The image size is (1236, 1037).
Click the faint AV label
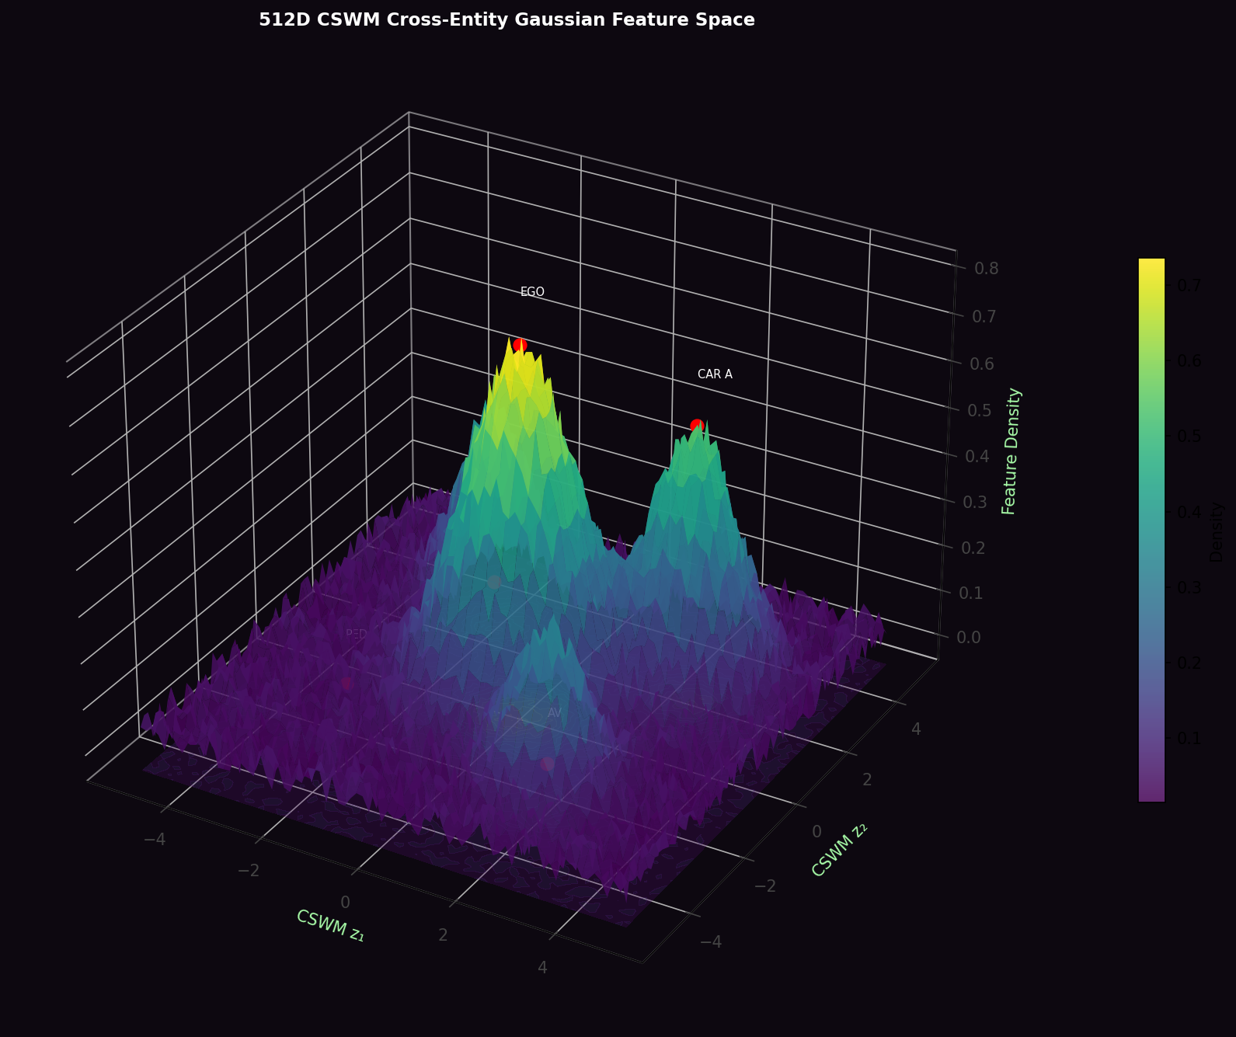[555, 713]
